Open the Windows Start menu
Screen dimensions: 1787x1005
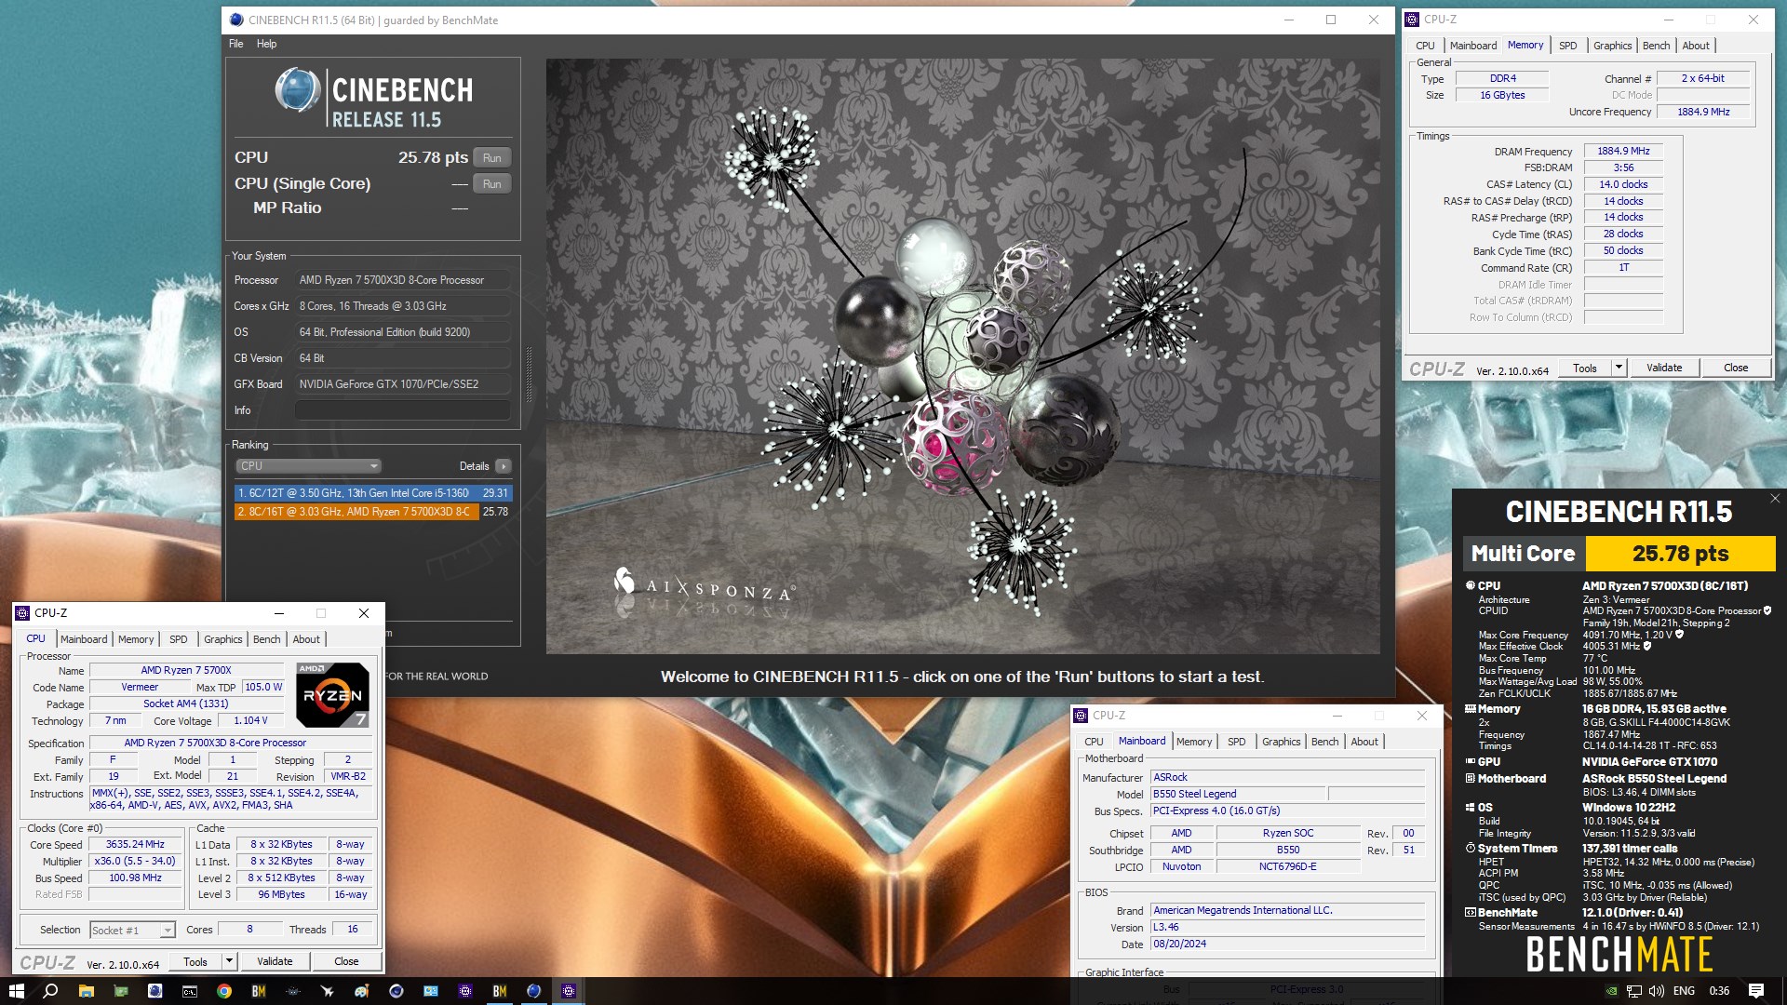(16, 991)
